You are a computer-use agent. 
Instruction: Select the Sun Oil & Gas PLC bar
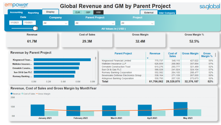point(55,72)
